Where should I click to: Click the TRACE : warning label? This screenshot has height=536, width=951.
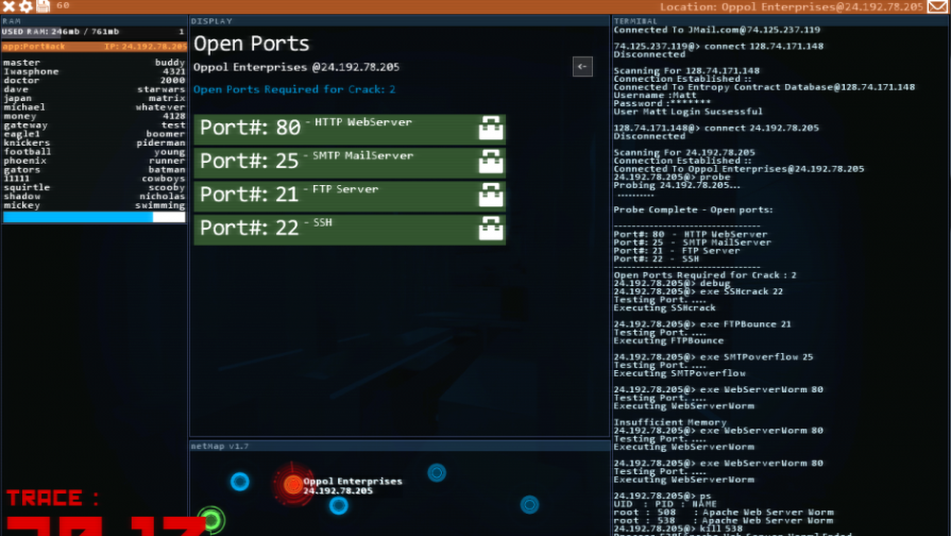point(53,498)
